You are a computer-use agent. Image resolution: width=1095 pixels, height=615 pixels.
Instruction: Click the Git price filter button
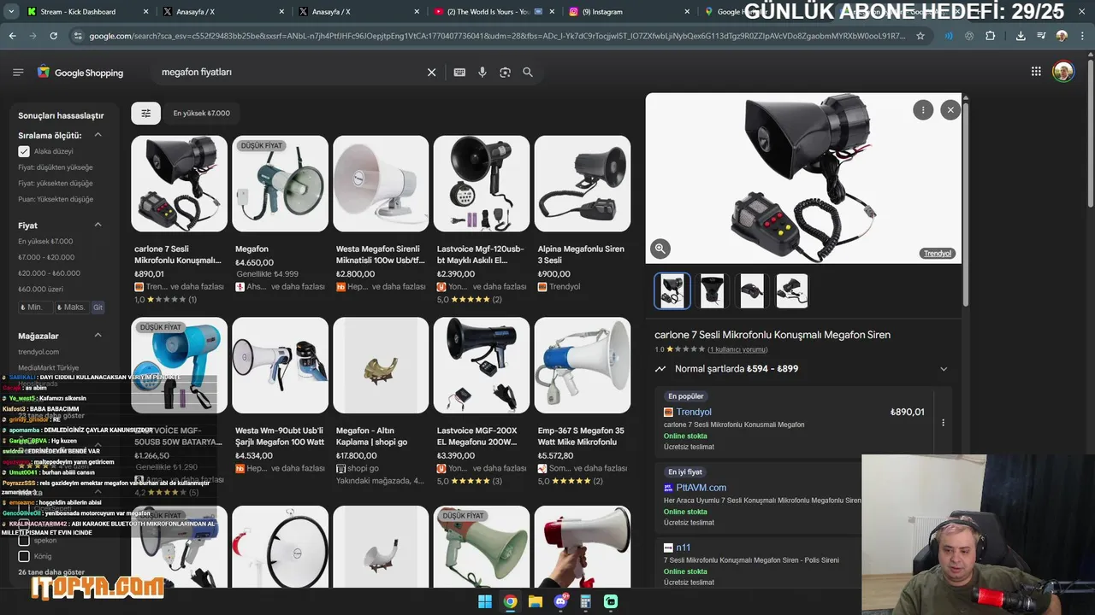(98, 307)
